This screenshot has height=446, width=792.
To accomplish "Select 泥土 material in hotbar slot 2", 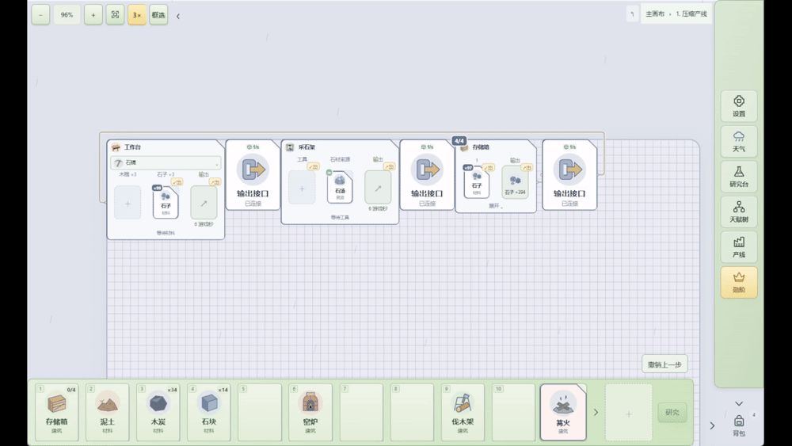I will point(107,412).
